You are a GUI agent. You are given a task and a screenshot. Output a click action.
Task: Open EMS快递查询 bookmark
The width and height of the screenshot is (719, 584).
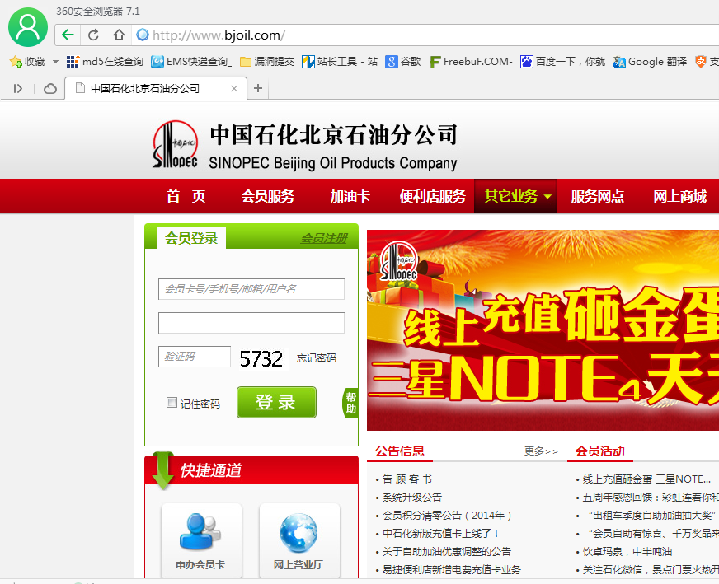coord(191,62)
